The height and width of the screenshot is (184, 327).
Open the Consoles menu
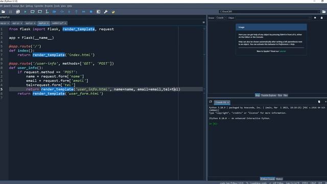pyautogui.click(x=39, y=6)
